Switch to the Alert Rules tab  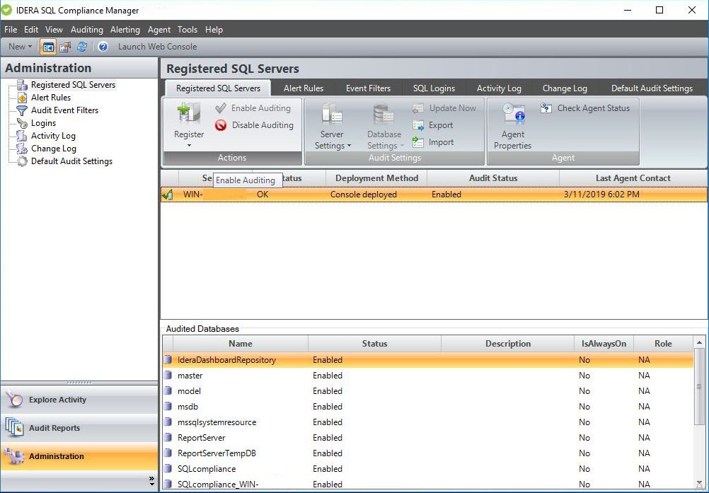[304, 88]
